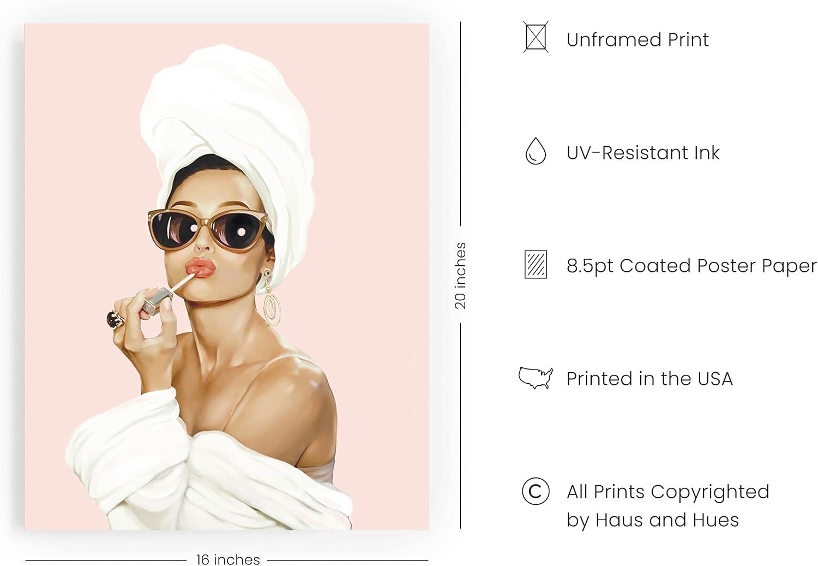Click "Printed in the USA" text
Screen dimensions: 818x566
click(x=649, y=378)
